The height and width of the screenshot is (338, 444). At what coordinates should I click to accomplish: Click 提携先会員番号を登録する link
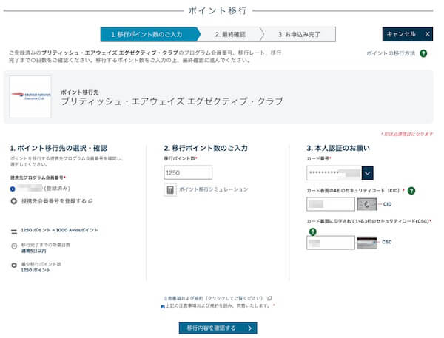click(x=54, y=201)
